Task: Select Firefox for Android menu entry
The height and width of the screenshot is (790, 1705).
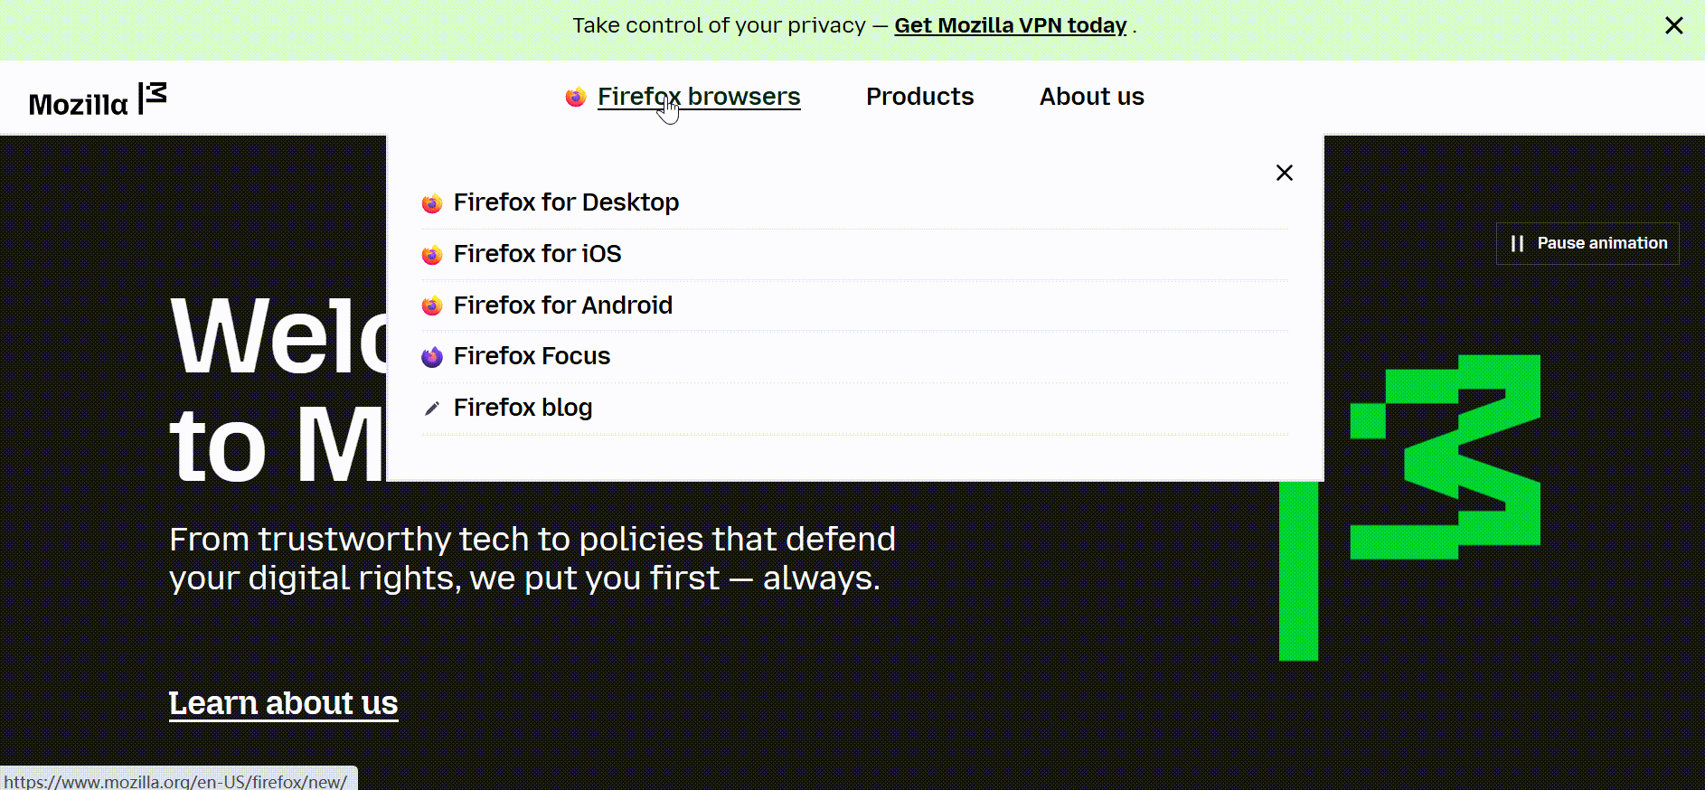Action: coord(562,306)
